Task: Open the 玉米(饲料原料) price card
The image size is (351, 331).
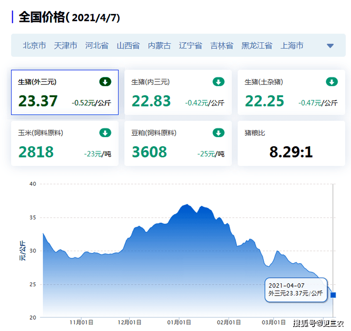Action: pyautogui.click(x=64, y=143)
